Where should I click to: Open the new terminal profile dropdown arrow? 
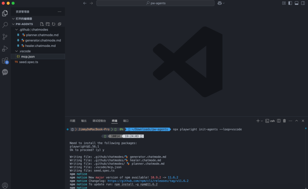262,121
